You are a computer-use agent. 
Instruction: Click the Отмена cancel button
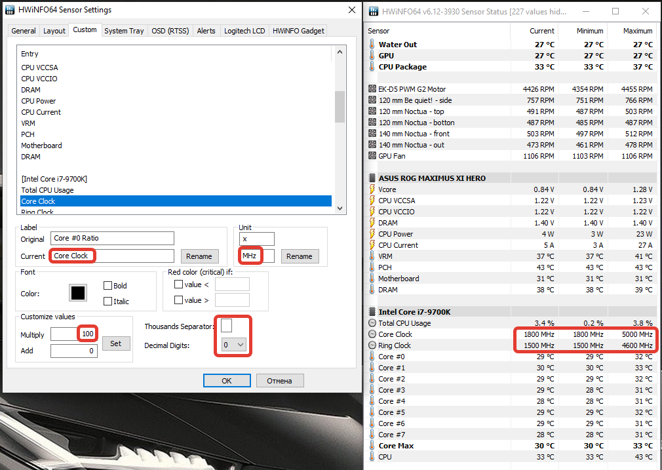(x=279, y=380)
